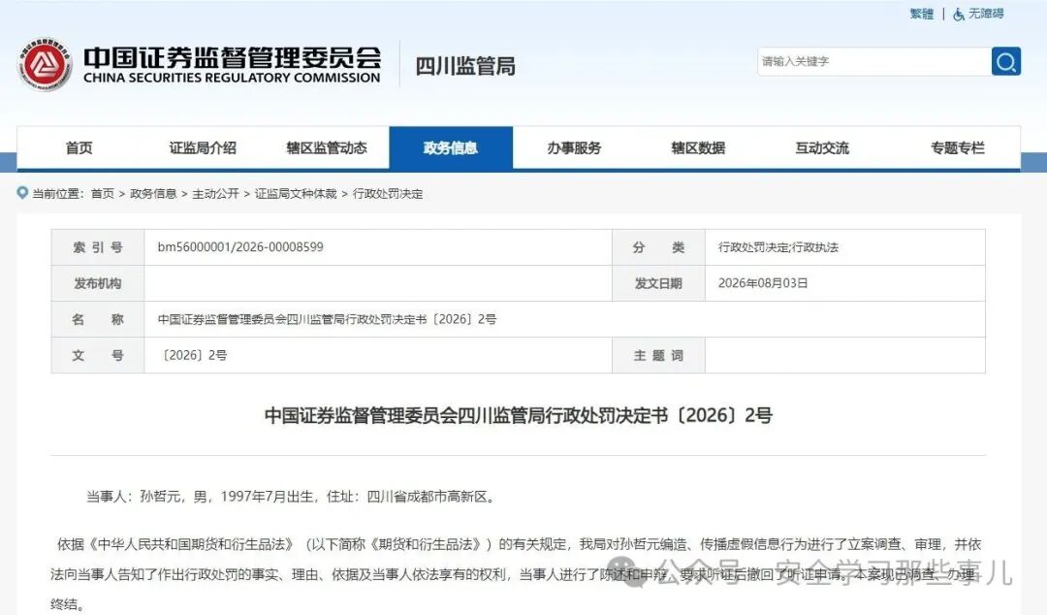Image resolution: width=1047 pixels, height=615 pixels.
Task: Go to 首页 in the breadcrumb
Action: pos(102,194)
